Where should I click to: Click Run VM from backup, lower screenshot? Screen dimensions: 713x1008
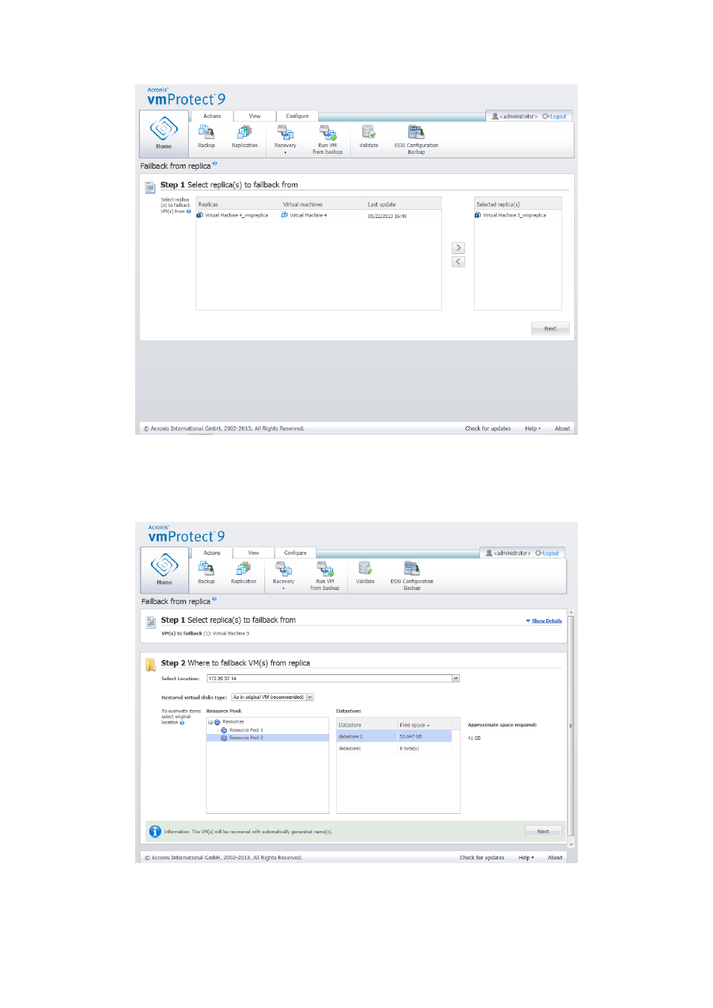pos(325,568)
